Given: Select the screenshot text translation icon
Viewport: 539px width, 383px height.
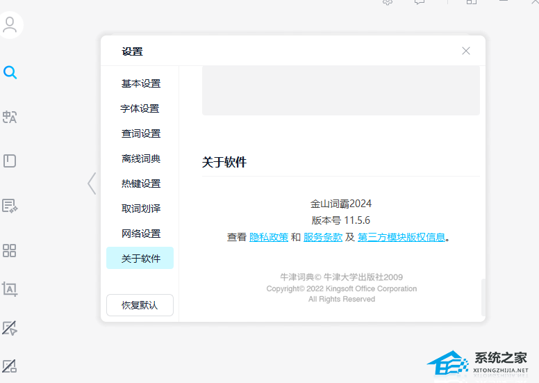Looking at the screenshot, I should (10, 288).
